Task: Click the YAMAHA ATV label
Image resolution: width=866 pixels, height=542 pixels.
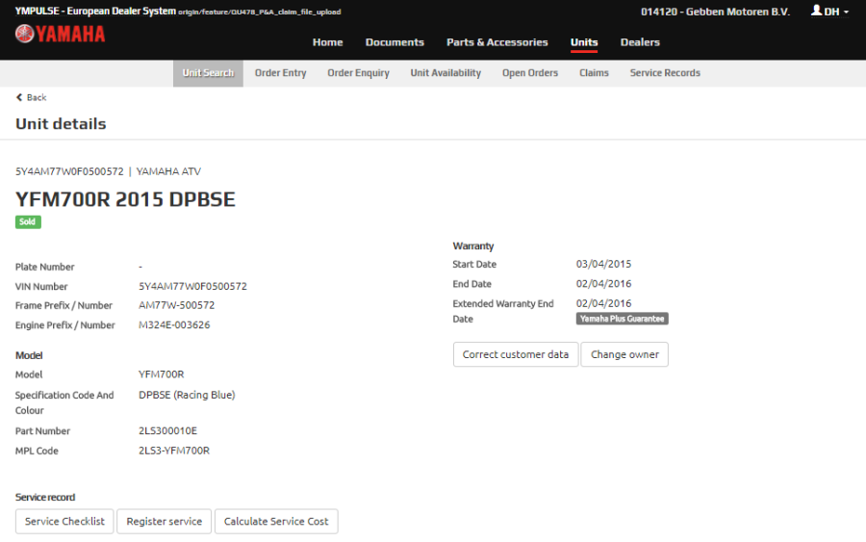Action: pos(168,171)
